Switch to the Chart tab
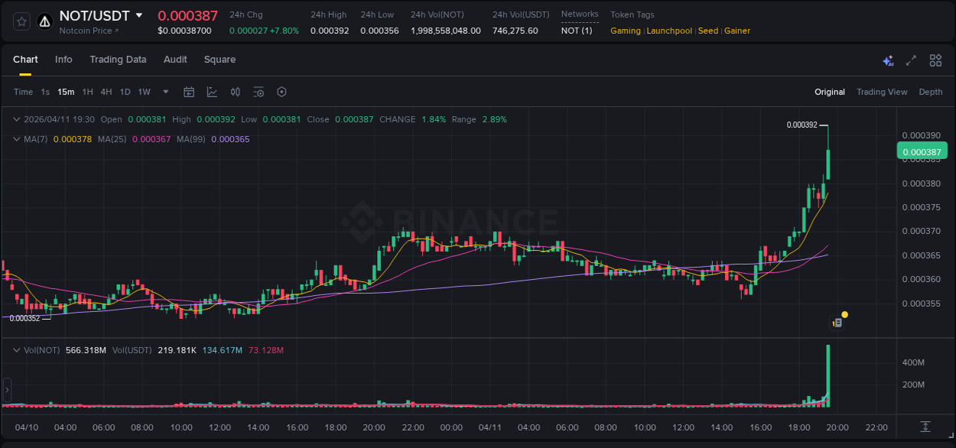 pyautogui.click(x=25, y=60)
